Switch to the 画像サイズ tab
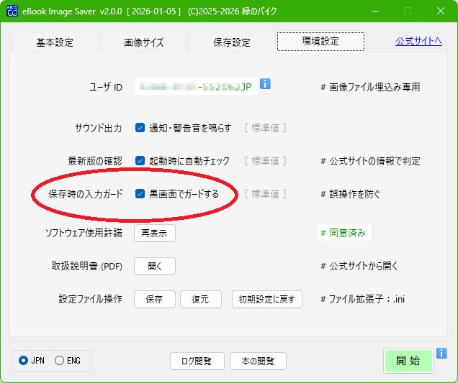Viewport: 458px width, 383px height. coord(143,42)
